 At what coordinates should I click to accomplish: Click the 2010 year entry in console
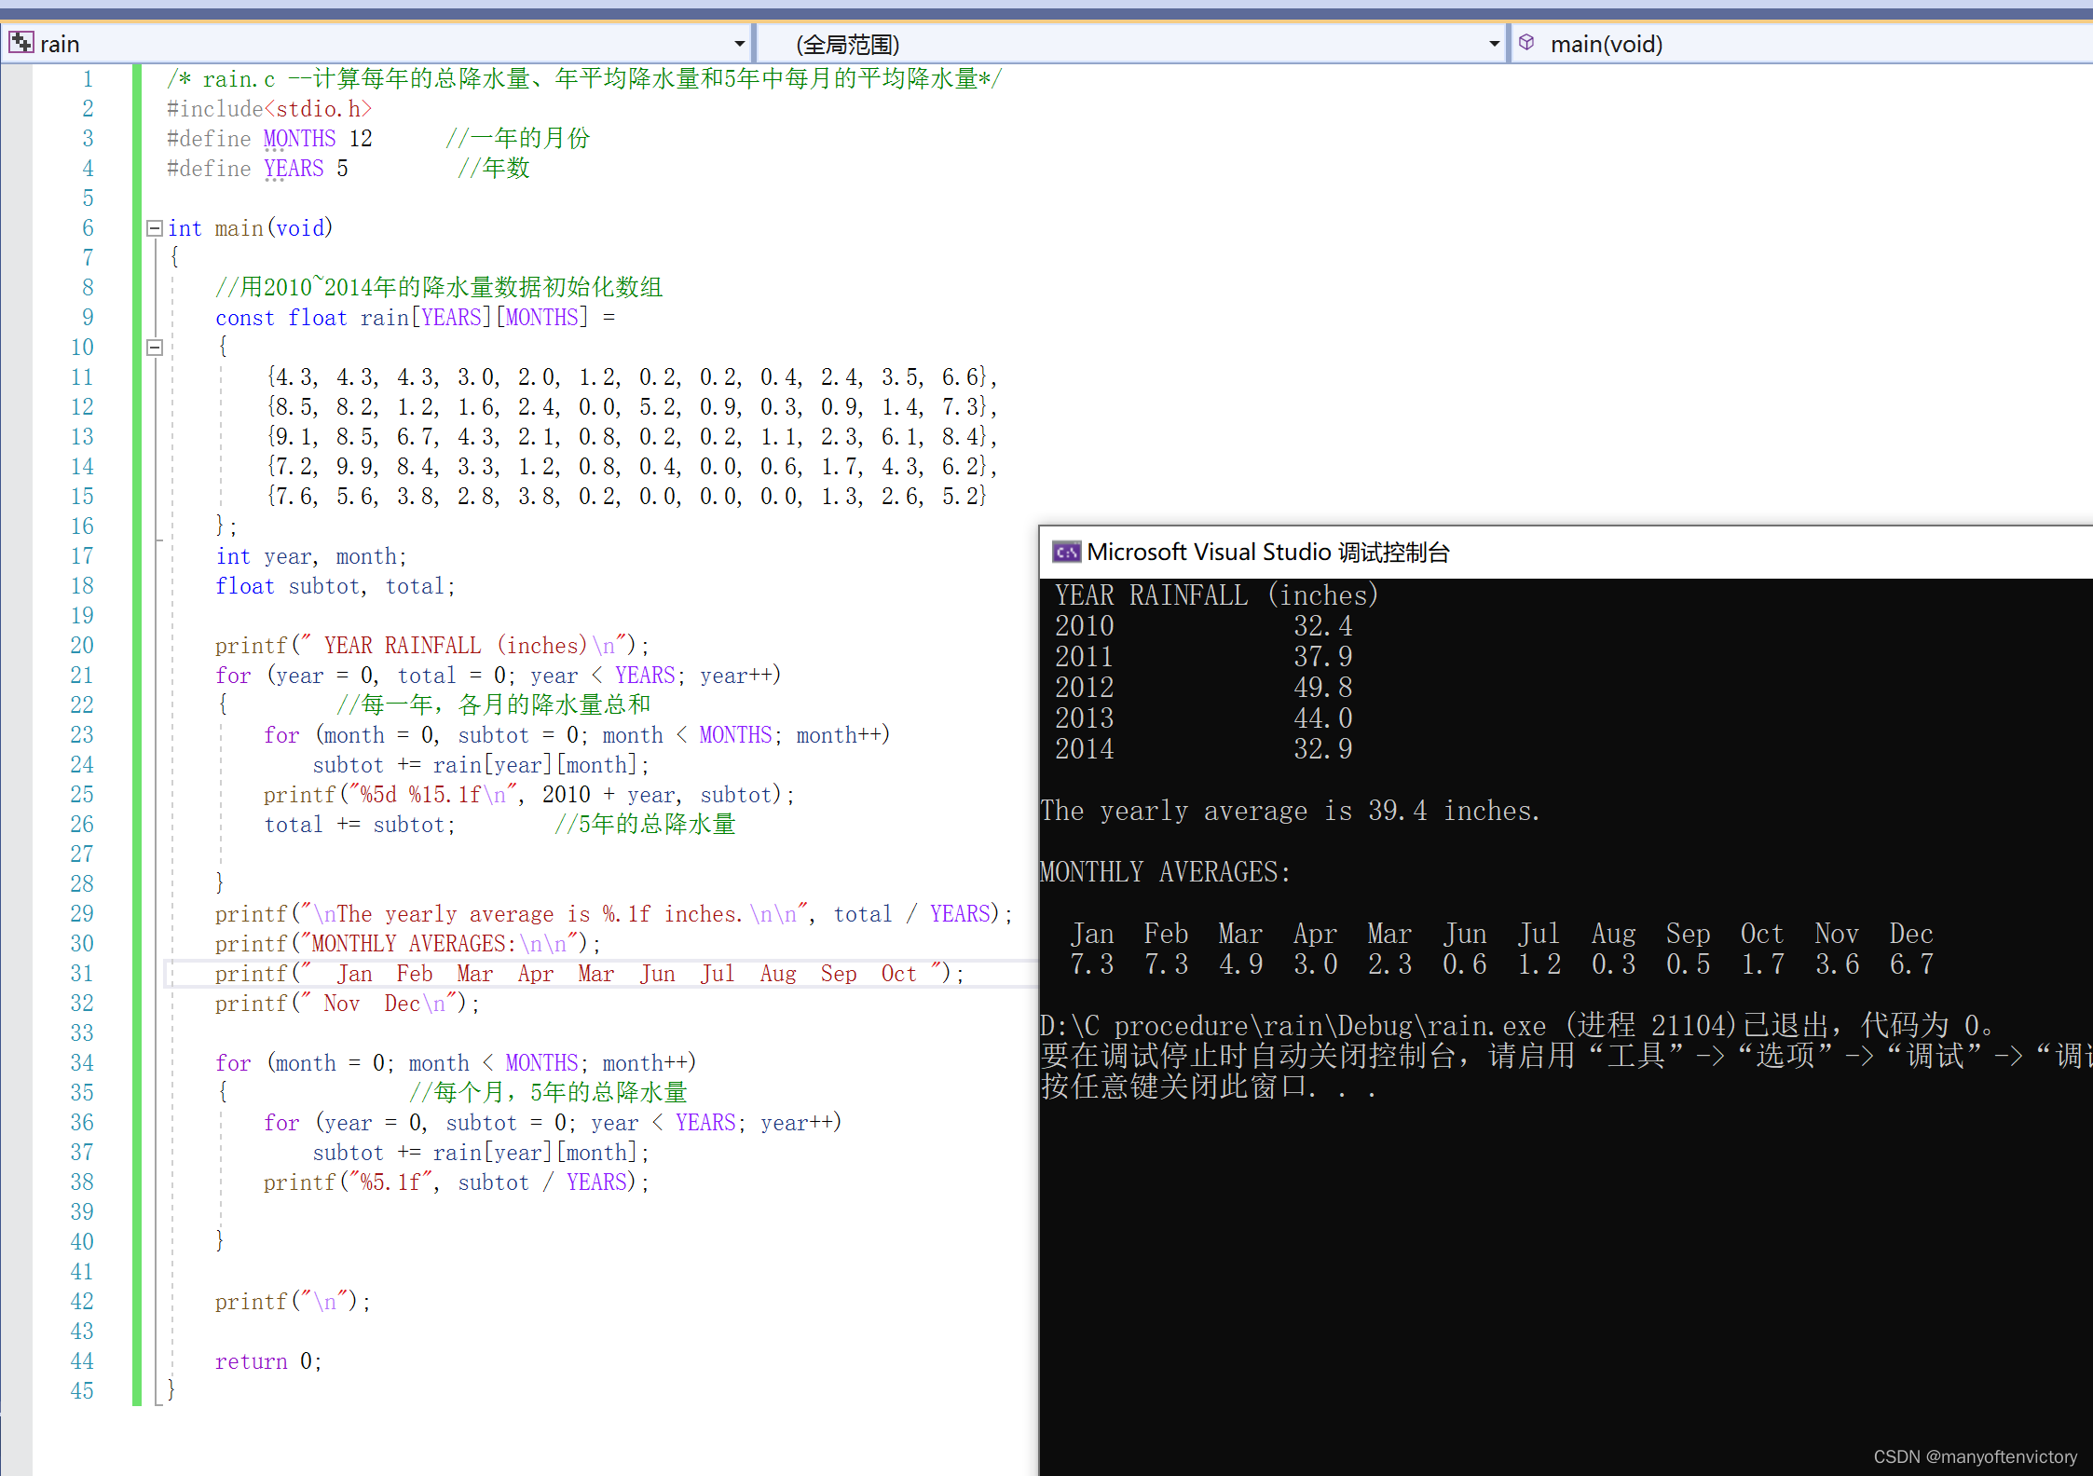[x=1084, y=626]
